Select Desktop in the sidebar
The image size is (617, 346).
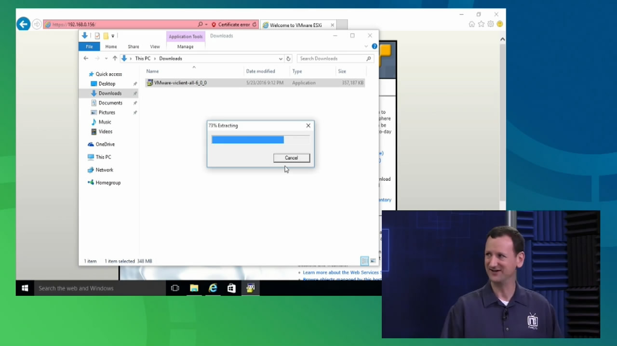(107, 84)
